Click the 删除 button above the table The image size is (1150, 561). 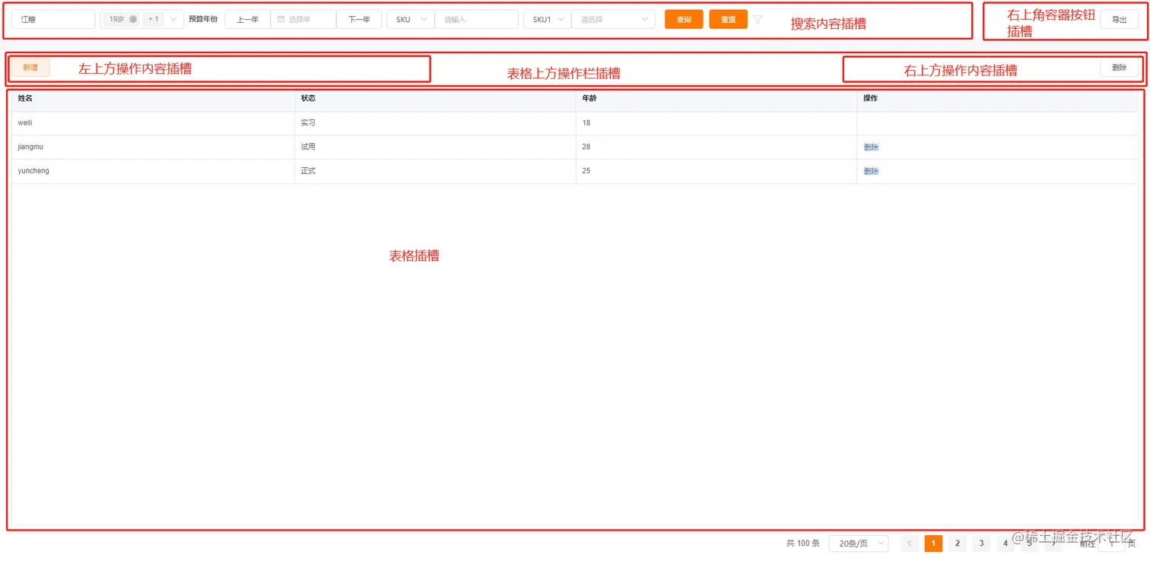point(1120,68)
